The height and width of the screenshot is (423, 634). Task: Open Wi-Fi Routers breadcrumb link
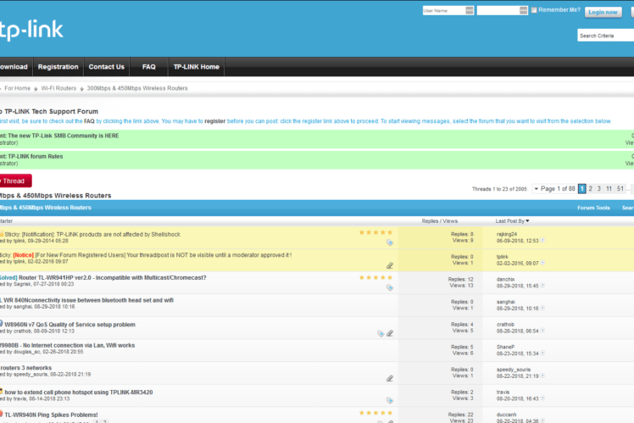tap(58, 88)
